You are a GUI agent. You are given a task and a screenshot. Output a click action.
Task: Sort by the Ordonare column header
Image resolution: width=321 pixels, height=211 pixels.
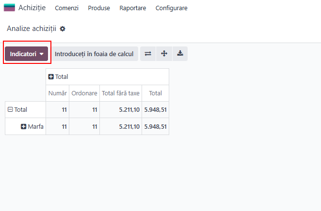(84, 93)
